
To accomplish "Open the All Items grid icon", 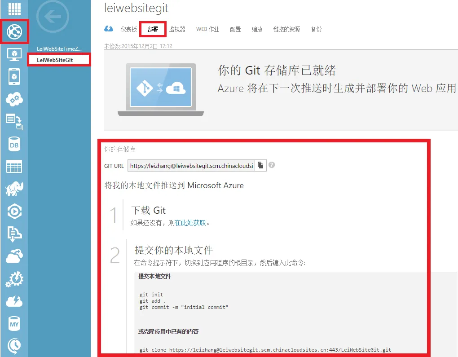I will point(14,9).
